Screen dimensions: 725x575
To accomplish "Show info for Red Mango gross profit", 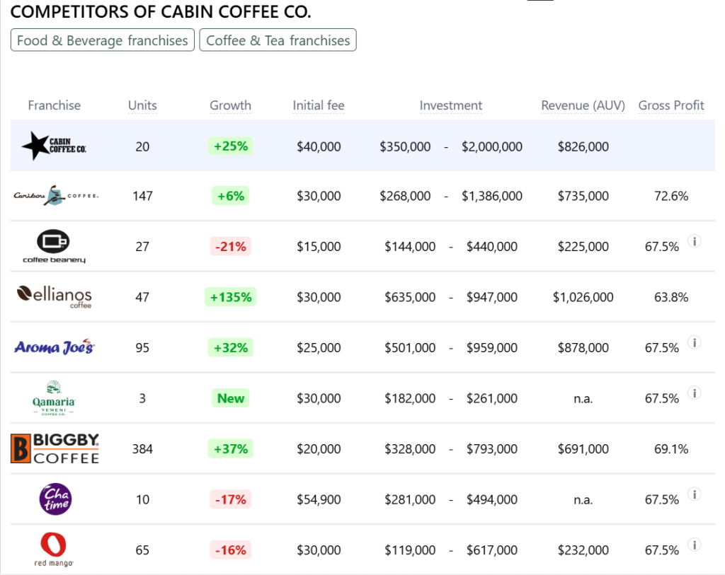I will pyautogui.click(x=695, y=545).
